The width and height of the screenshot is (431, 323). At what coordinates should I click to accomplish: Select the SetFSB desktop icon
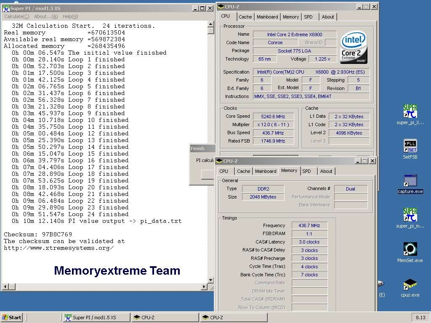click(410, 149)
